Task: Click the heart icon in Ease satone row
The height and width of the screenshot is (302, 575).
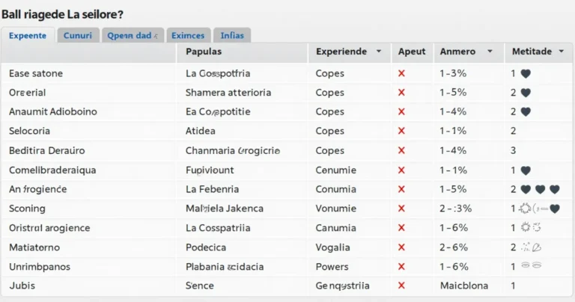Action: click(526, 74)
